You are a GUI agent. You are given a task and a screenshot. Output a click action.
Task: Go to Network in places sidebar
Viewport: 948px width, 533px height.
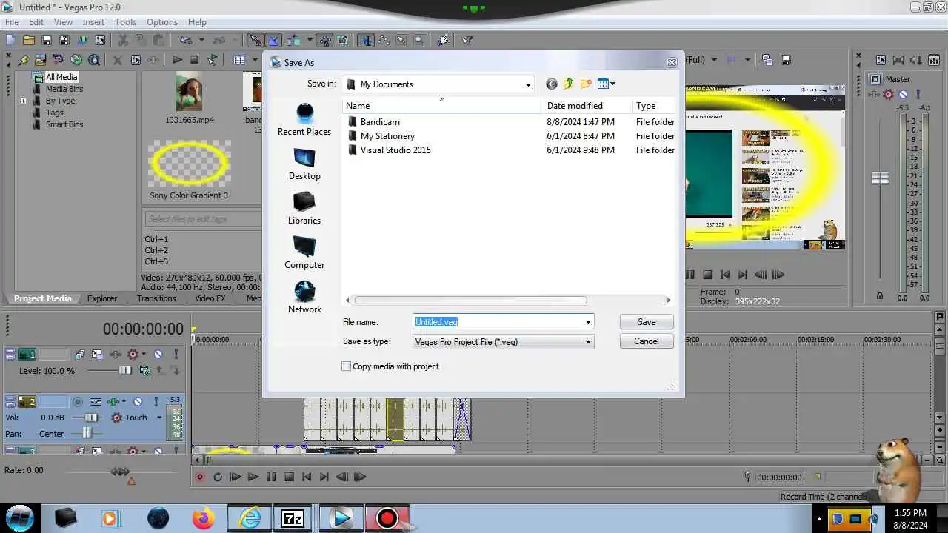(x=304, y=297)
